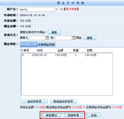
Task: Search all unpaid commissions button
Action: pyautogui.click(x=54, y=32)
